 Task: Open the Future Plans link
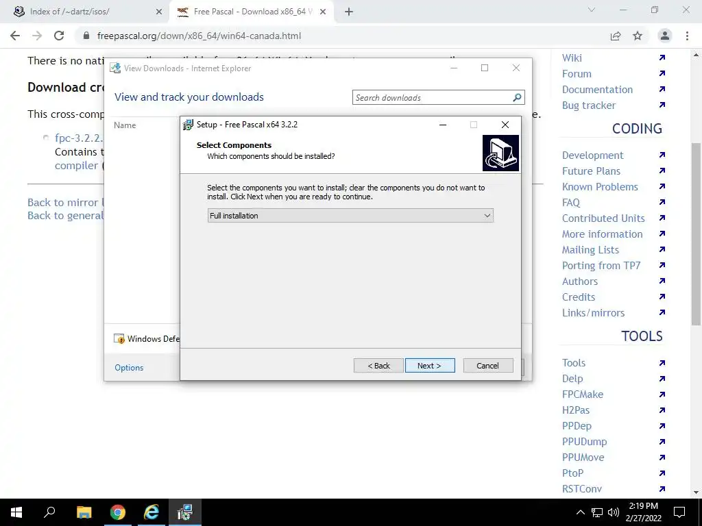pyautogui.click(x=591, y=171)
